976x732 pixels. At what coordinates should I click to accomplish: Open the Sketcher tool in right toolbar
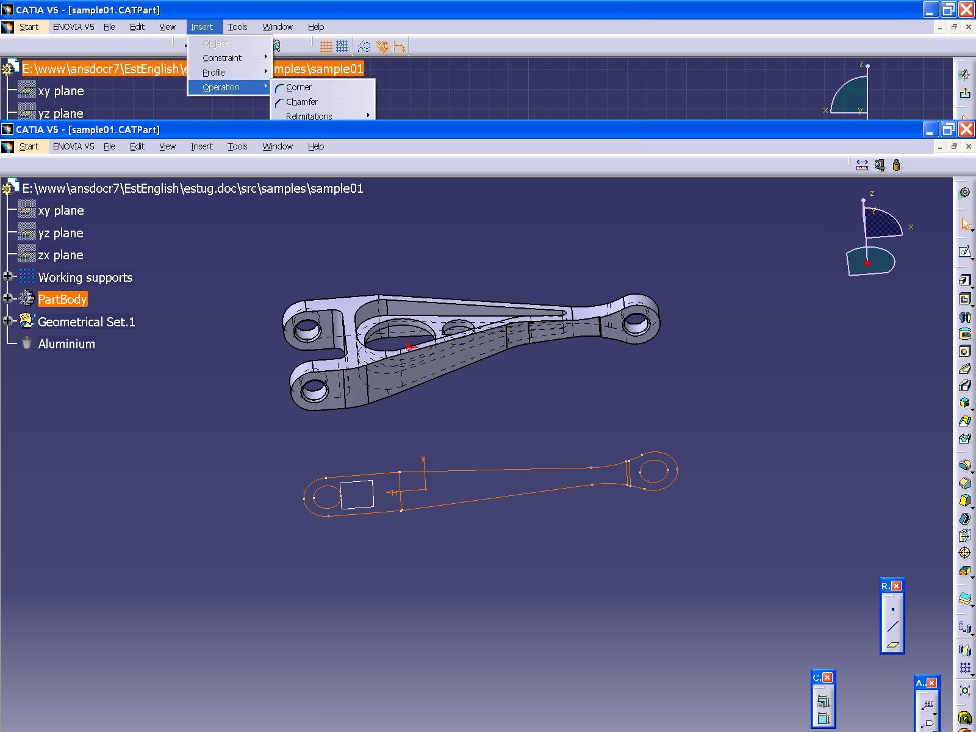click(964, 251)
